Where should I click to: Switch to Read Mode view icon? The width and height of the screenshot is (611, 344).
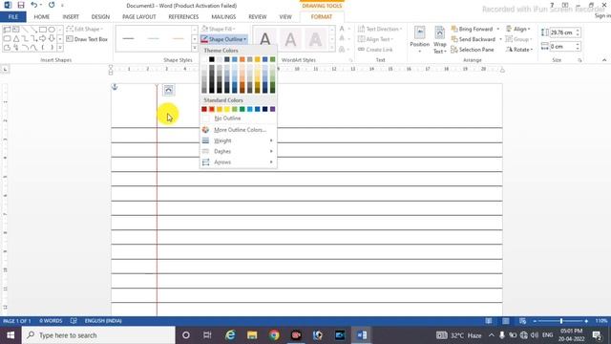(x=488, y=321)
